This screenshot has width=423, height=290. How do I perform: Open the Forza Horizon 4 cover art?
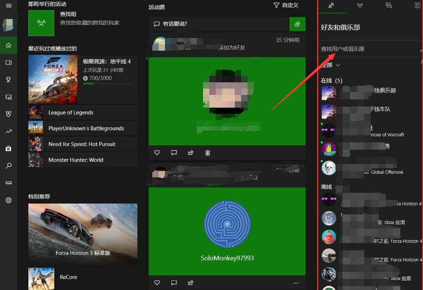(x=53, y=79)
